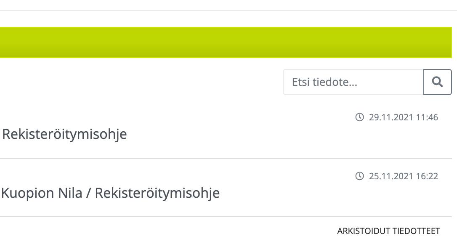The image size is (457, 247).
Task: Click the word "Nila" in the announcement title
Action: (70, 193)
